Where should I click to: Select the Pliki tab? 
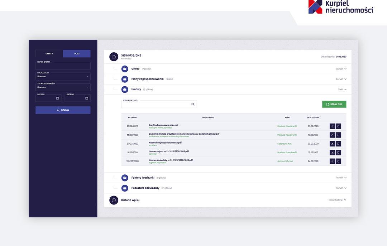(77, 54)
